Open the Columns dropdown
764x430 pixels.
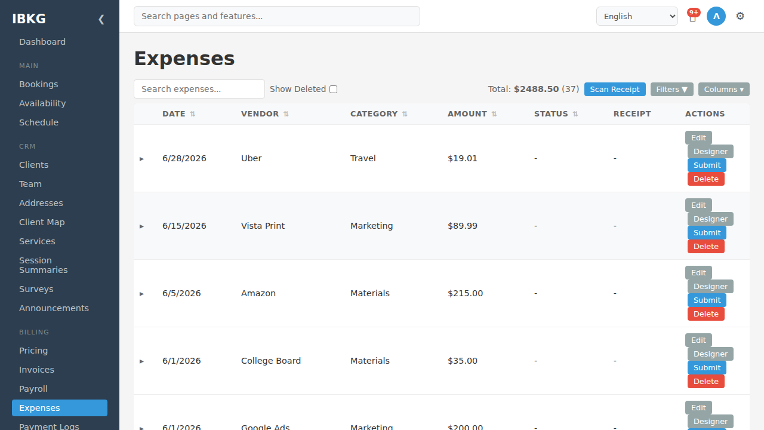point(723,89)
